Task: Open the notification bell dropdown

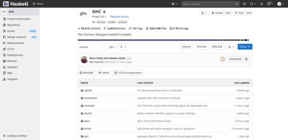Action: point(204,13)
